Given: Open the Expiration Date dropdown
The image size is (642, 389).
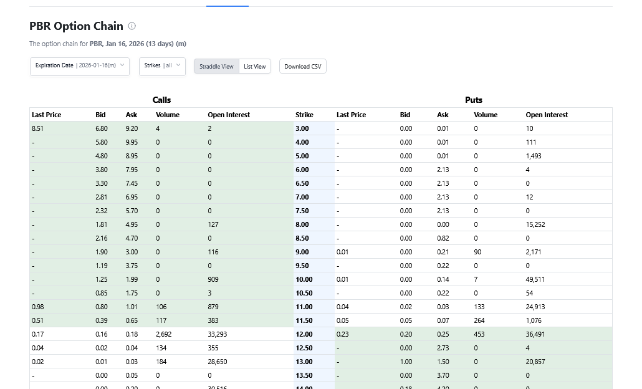Looking at the screenshot, I should 79,66.
